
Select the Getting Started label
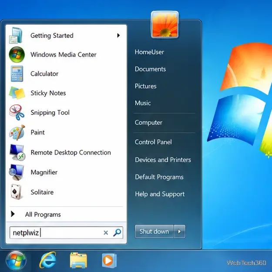52,36
